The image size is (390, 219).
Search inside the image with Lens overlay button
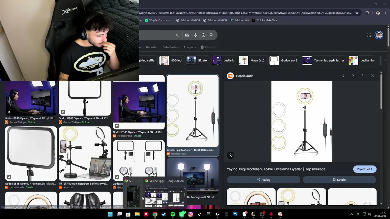pos(230,155)
